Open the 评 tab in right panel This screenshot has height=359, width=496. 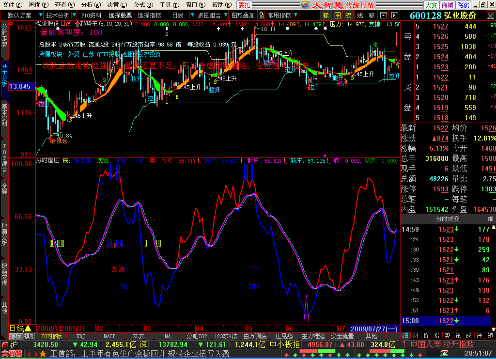pyautogui.click(x=480, y=336)
